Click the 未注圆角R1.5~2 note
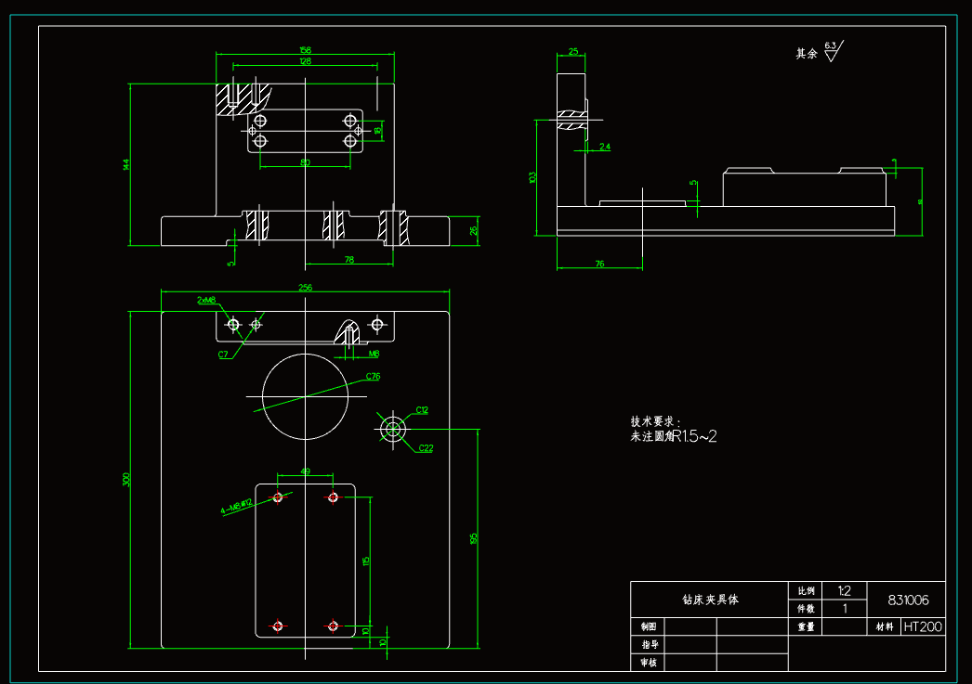This screenshot has height=684, width=972. coord(674,436)
